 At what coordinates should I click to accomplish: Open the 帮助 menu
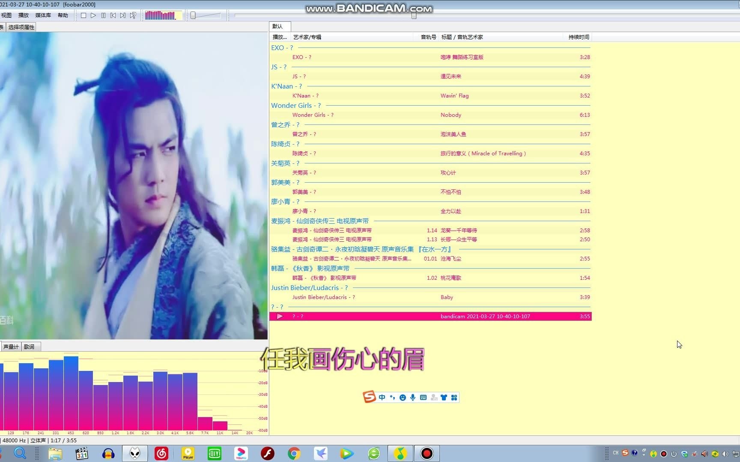63,15
